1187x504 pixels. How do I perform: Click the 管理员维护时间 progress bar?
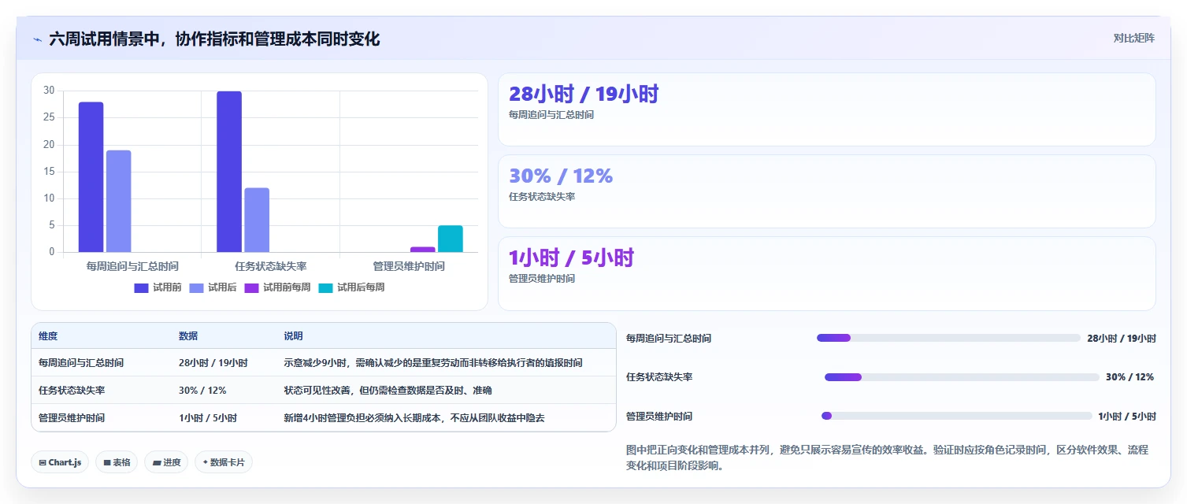pos(956,416)
